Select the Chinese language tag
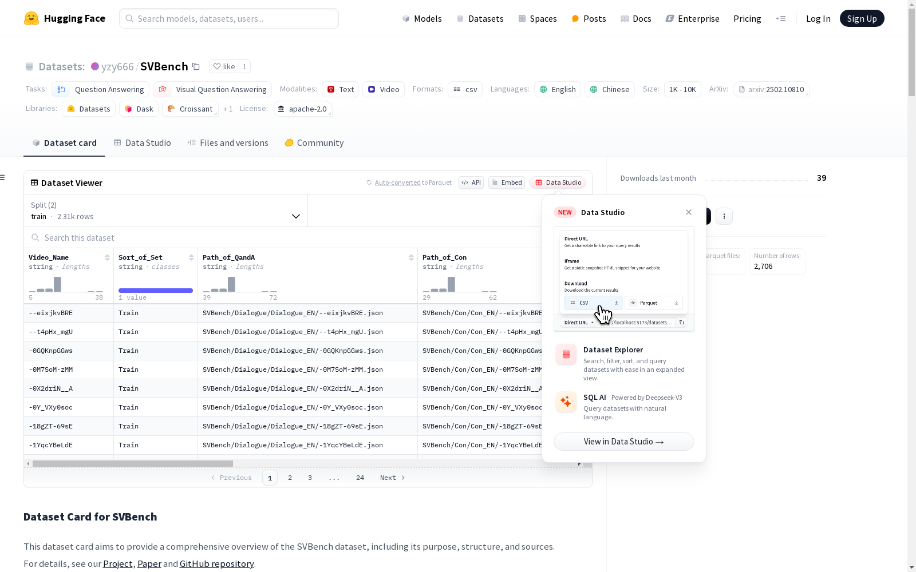 coord(610,89)
